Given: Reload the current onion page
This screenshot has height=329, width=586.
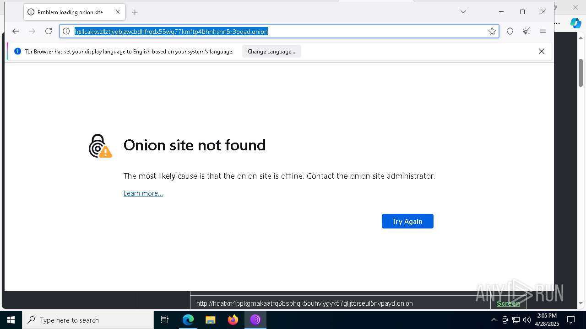Looking at the screenshot, I should (49, 31).
